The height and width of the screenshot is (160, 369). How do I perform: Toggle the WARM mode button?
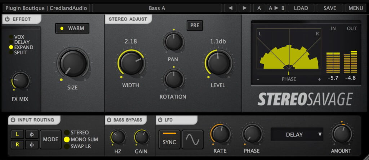point(72,28)
